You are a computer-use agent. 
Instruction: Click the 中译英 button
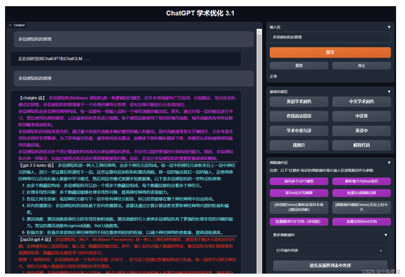click(361, 116)
